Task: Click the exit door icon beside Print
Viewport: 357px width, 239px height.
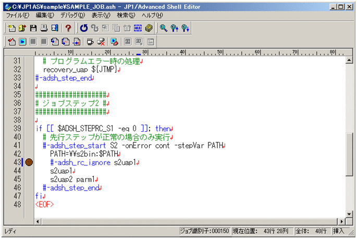Action: (55, 28)
